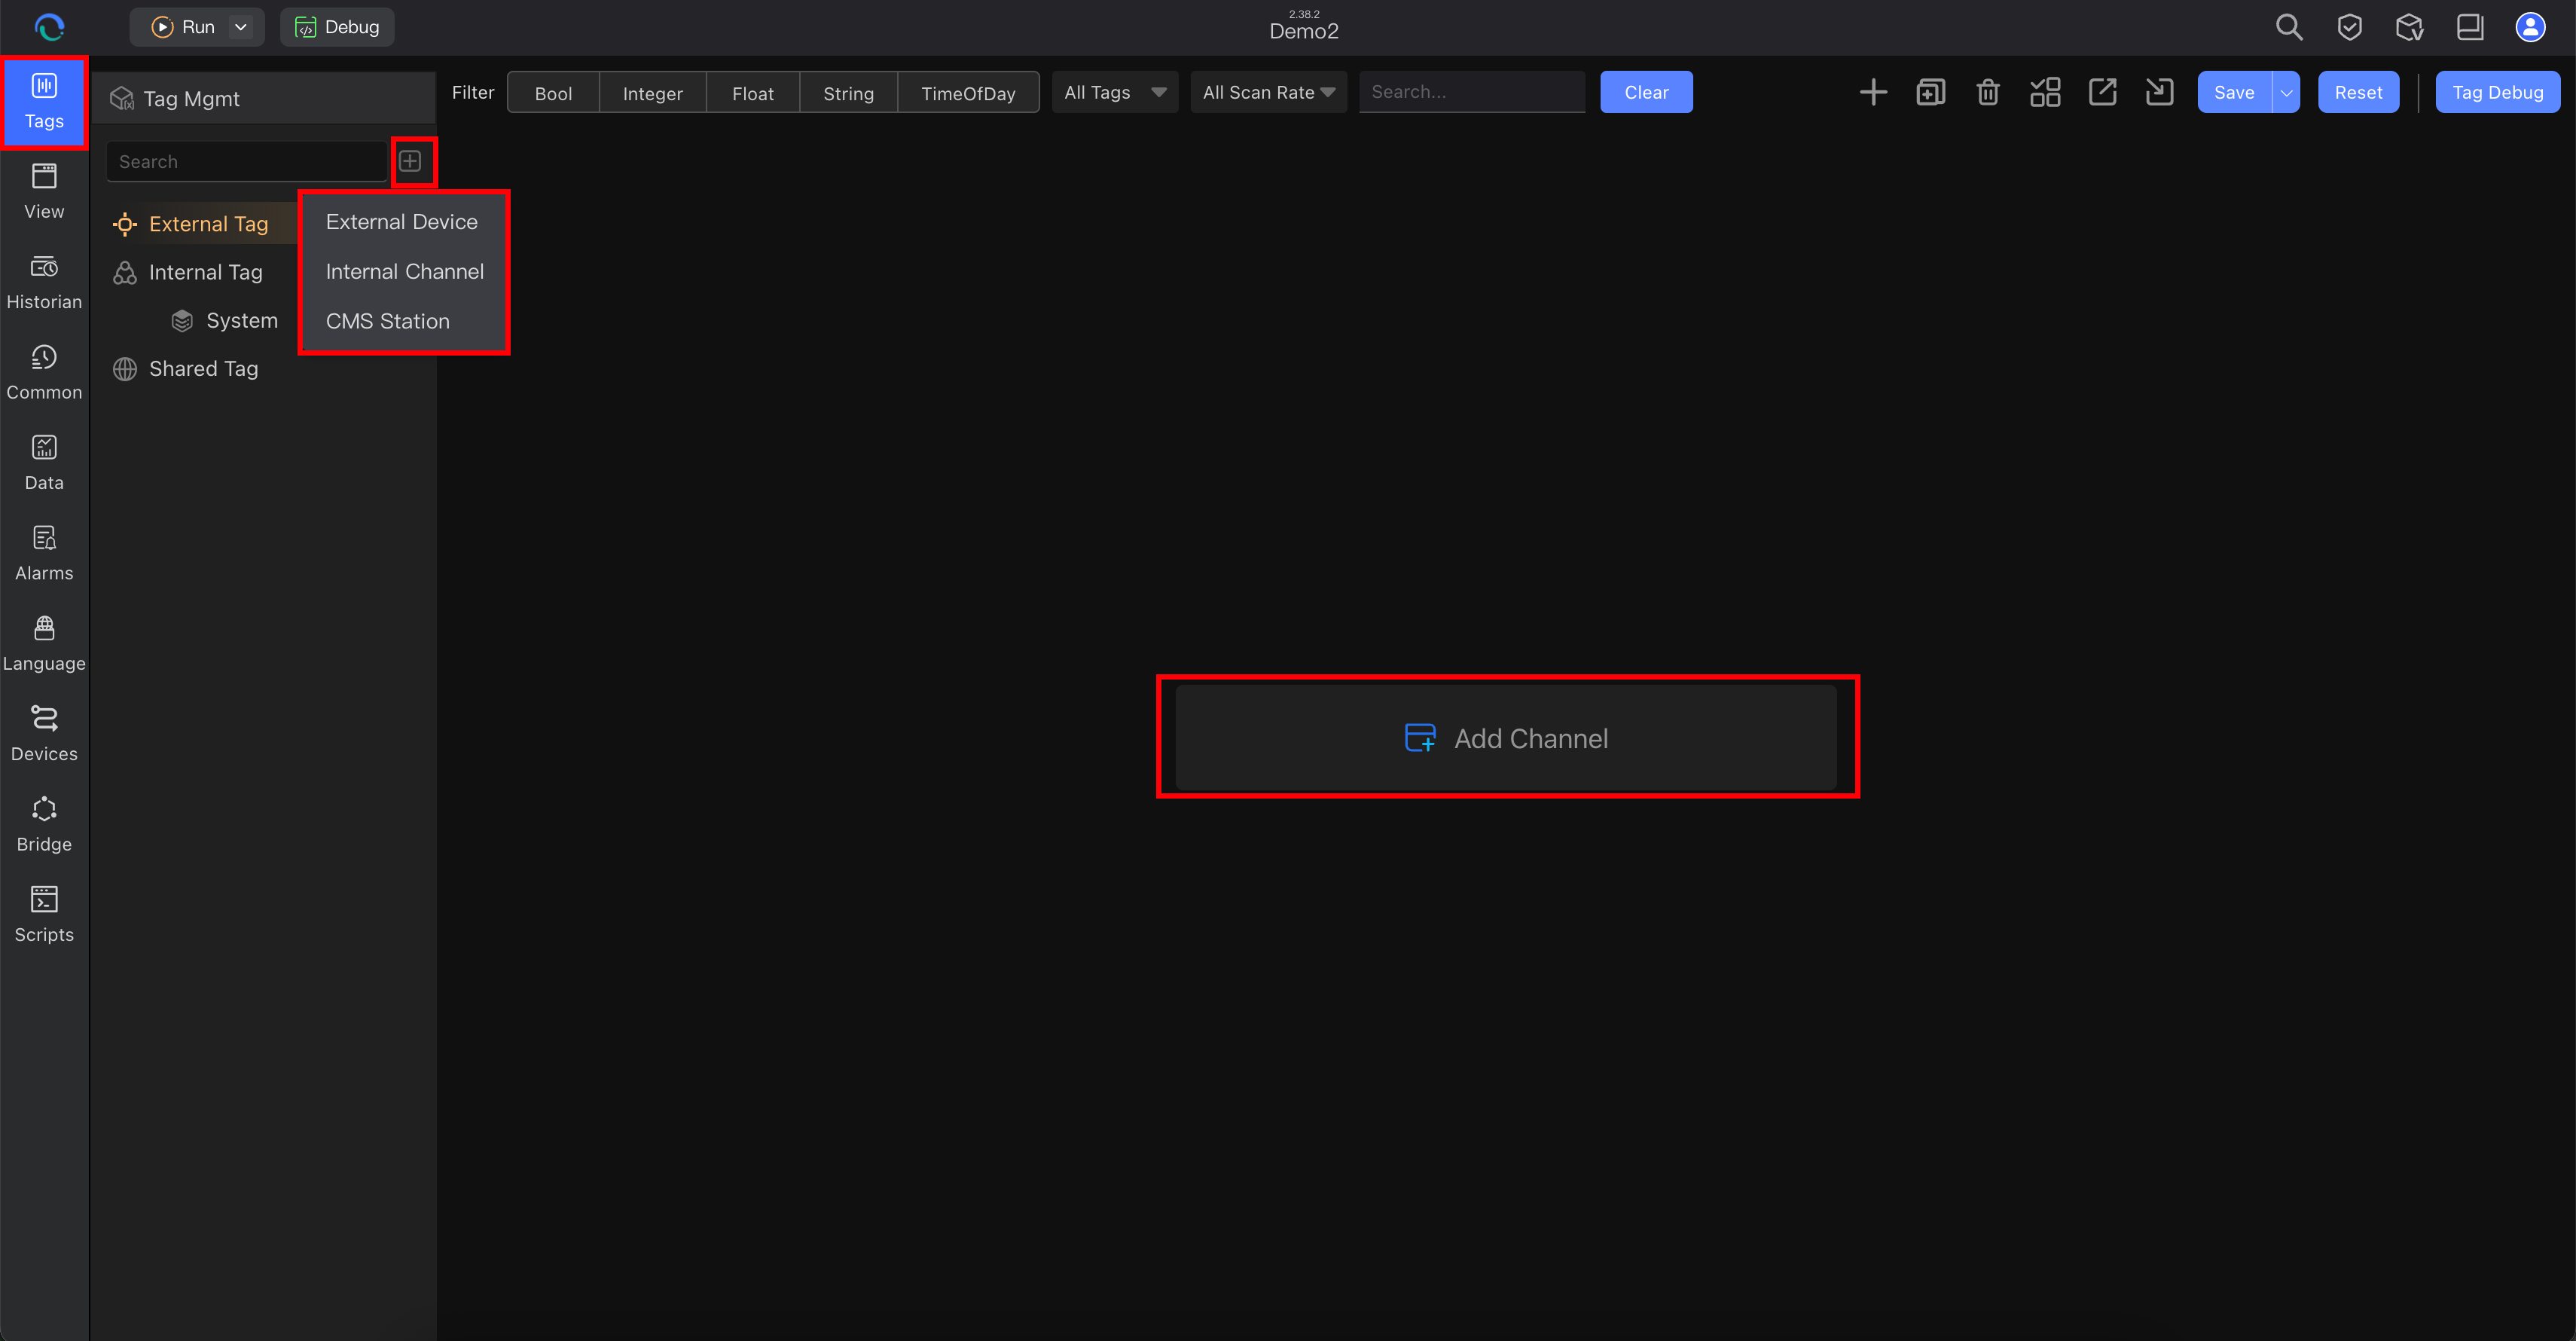
Task: Click the trash delete icon in toolbar
Action: coord(1988,92)
